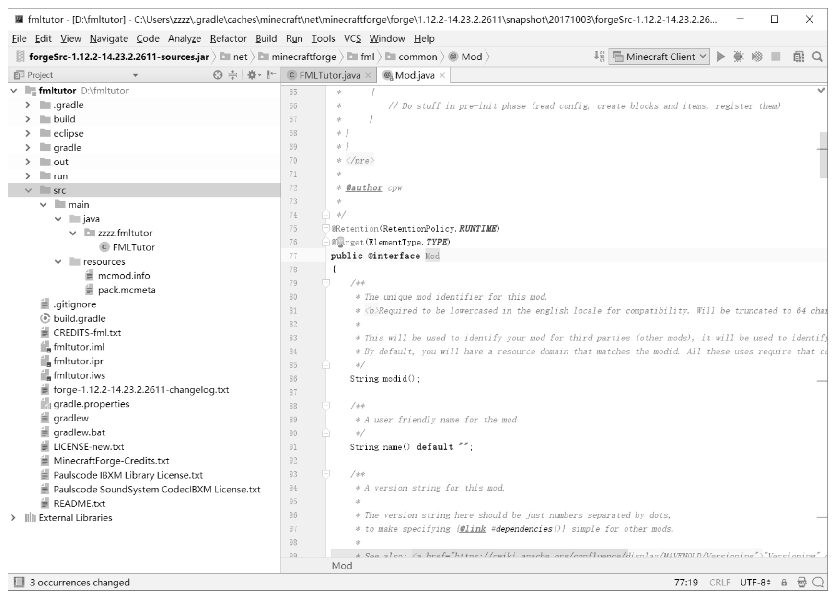Collapse all in the Project panel
The image size is (834, 596).
(232, 75)
